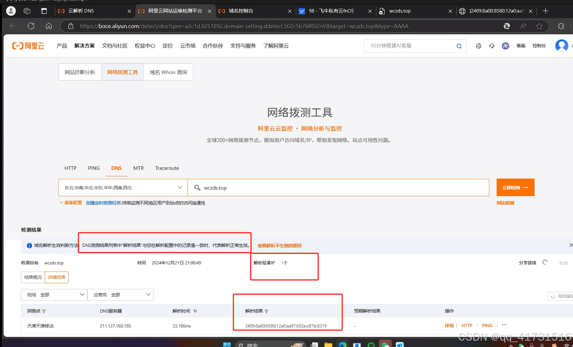Switch to the MTR detection tab
This screenshot has width=573, height=347.
click(138, 168)
